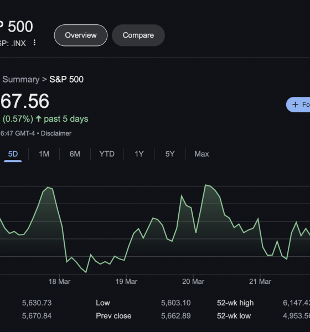The image size is (310, 332).
Task: Switch to the 5Y range
Action: pyautogui.click(x=170, y=154)
